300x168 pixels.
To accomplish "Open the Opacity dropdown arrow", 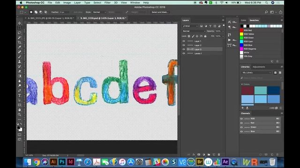I will tap(223, 31).
